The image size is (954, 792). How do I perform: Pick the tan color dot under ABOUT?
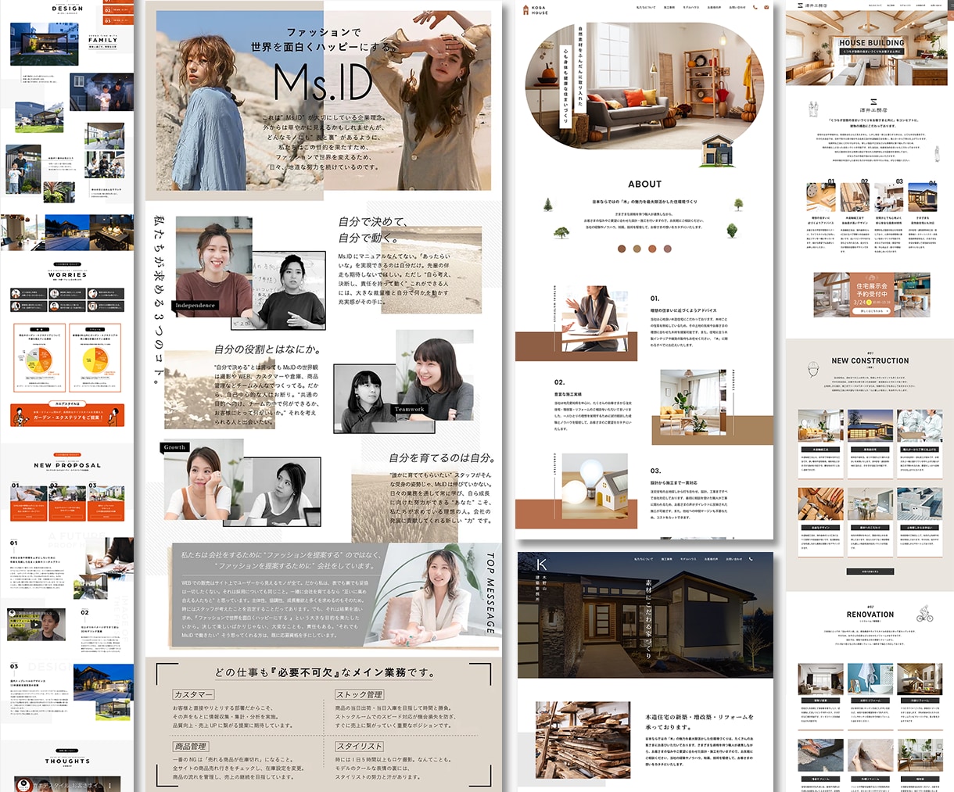pos(637,249)
